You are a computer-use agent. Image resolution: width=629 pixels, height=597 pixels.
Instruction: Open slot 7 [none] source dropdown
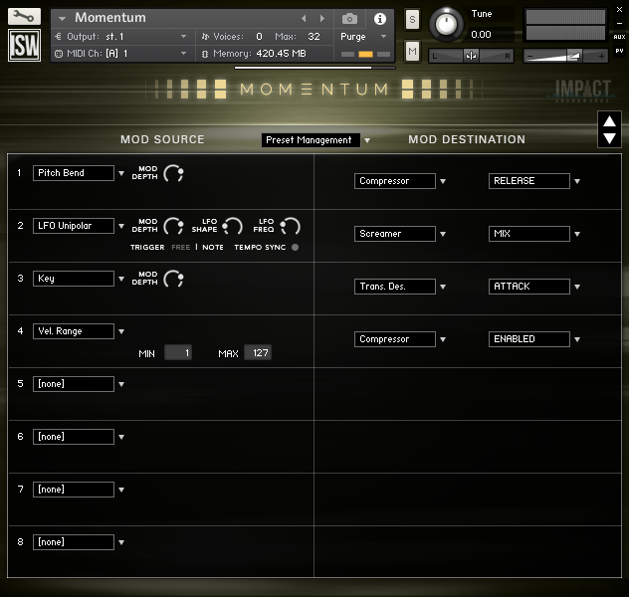(x=74, y=490)
